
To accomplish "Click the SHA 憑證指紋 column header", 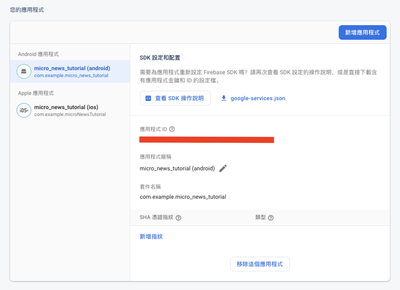I will tap(156, 217).
